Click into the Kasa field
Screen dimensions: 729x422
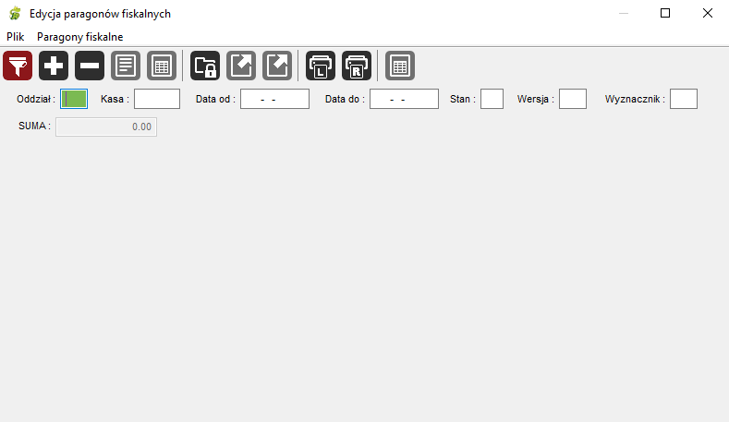pos(157,99)
